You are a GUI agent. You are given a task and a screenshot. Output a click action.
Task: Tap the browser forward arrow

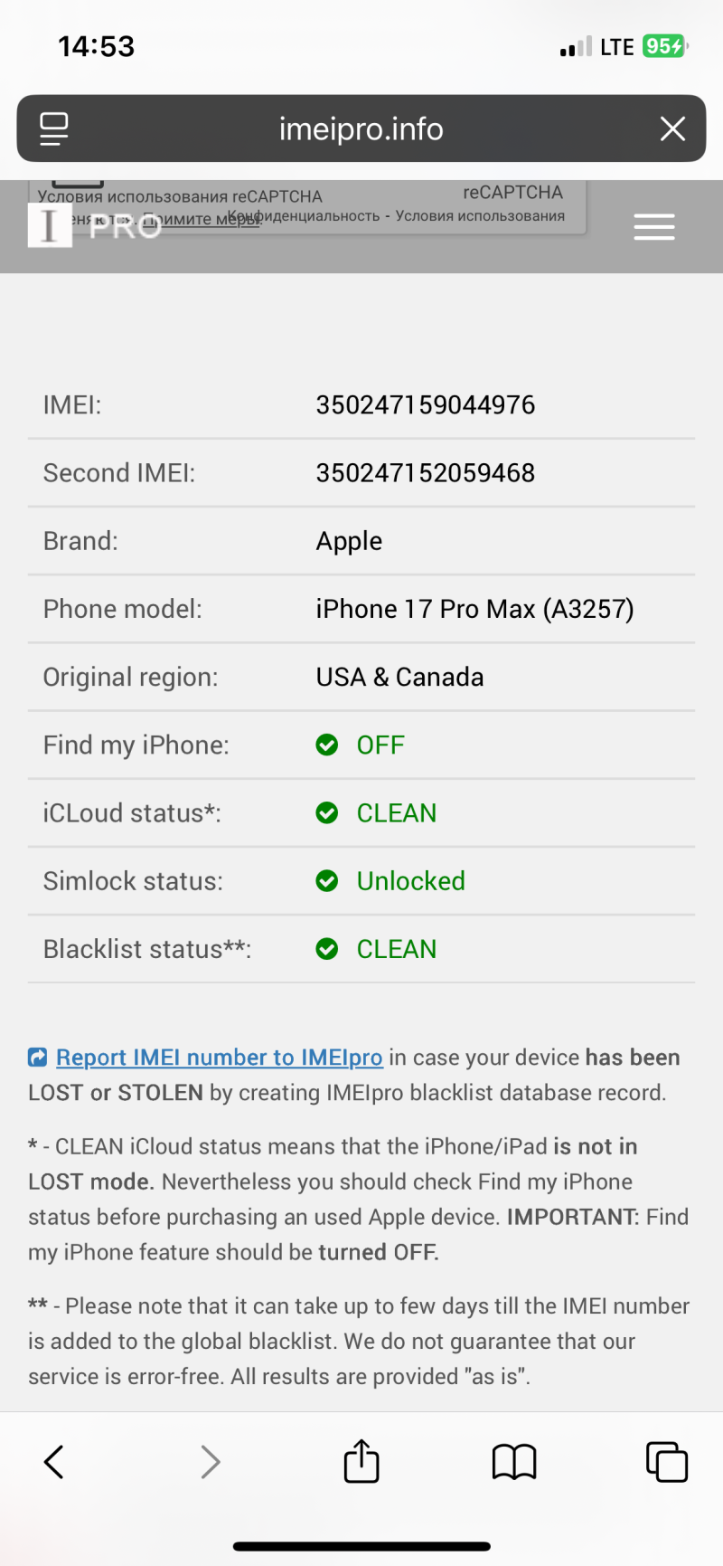210,1461
